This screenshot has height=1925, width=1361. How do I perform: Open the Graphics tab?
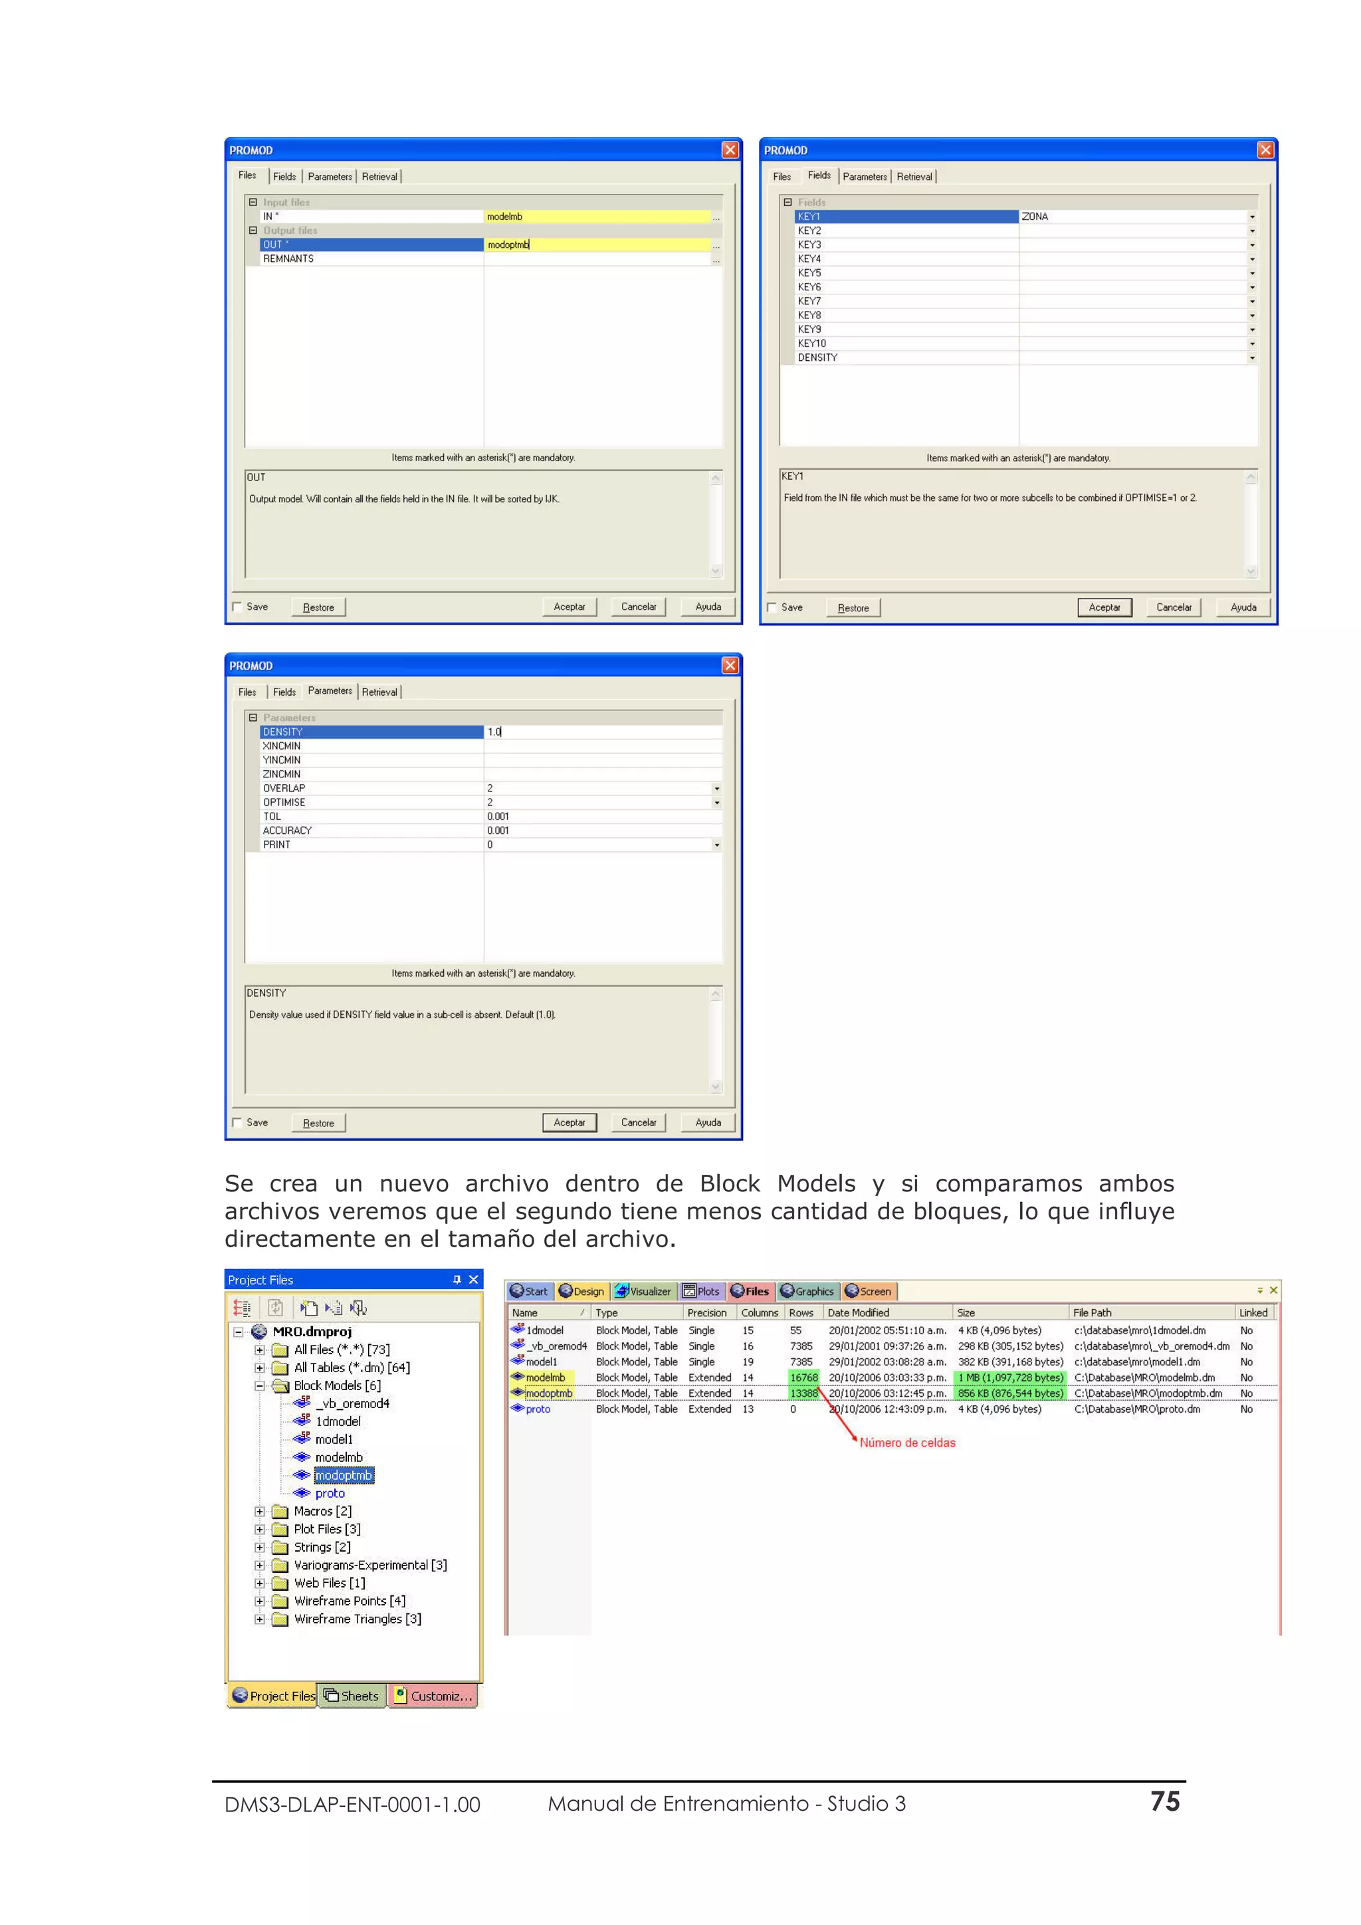(807, 1291)
